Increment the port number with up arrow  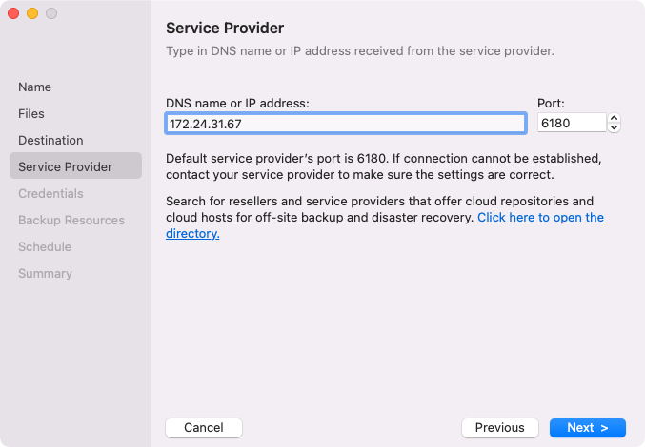pos(615,118)
